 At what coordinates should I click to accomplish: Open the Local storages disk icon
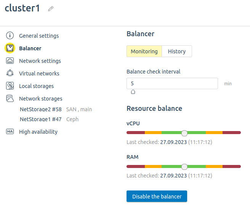(10, 86)
